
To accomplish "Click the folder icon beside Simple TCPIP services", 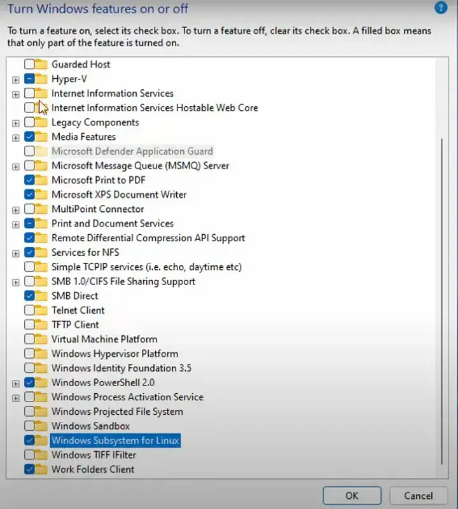I will point(41,267).
